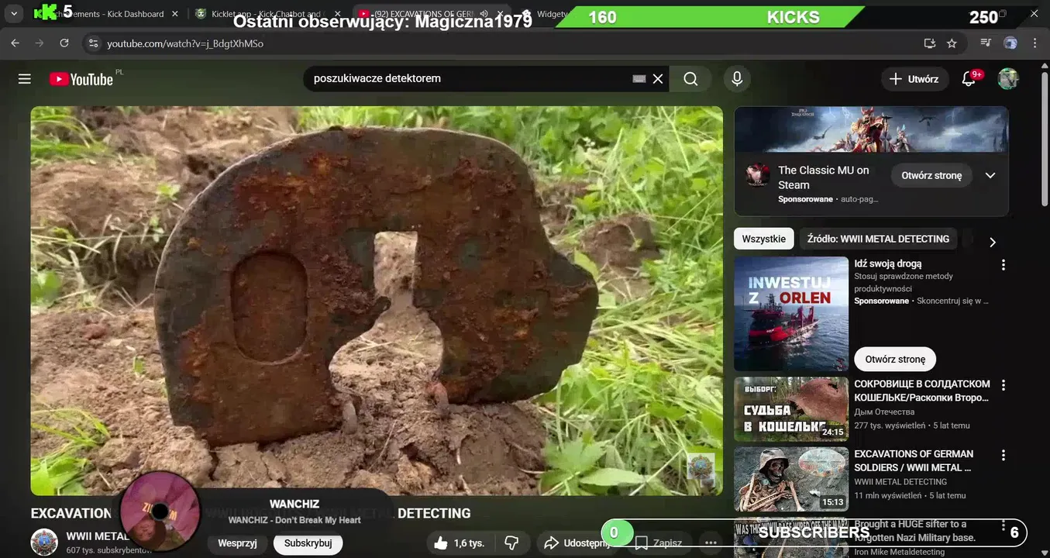
Task: Open the YouTube hamburger guide menu
Action: 25,78
